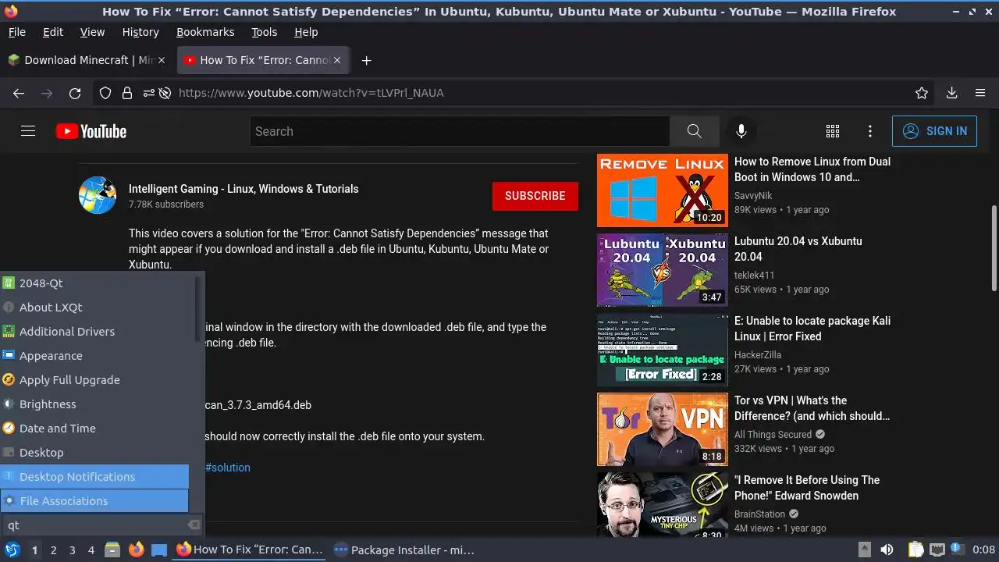Viewport: 999px width, 562px height.
Task: Open File Associations menu entry
Action: point(94,501)
